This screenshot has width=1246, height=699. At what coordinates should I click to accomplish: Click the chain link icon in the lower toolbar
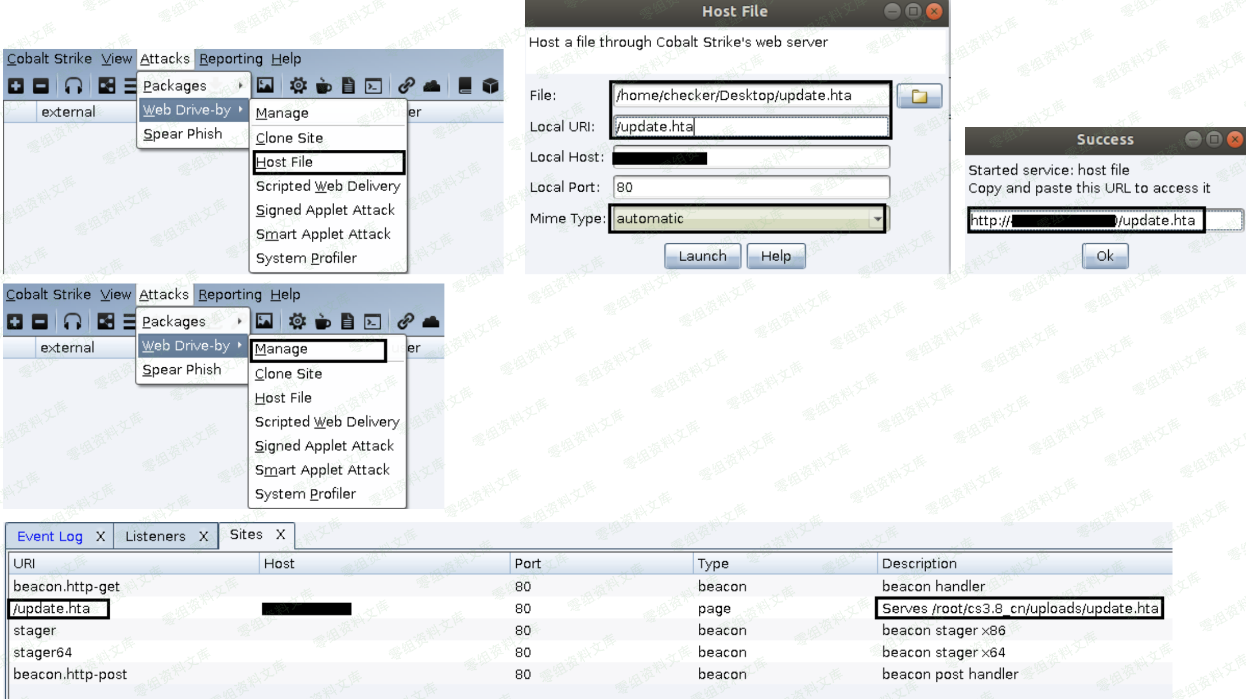pyautogui.click(x=405, y=321)
